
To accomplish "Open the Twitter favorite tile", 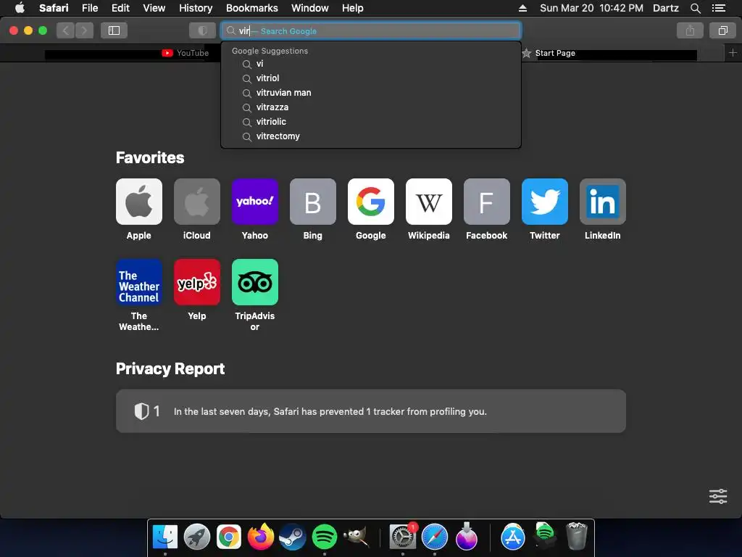I will (x=545, y=202).
